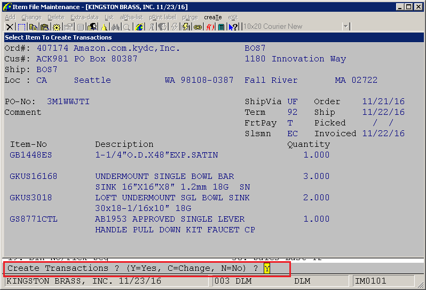Image resolution: width=426 pixels, height=290 pixels.
Task: Click the yellow lightning bolt icon
Action: click(x=186, y=27)
